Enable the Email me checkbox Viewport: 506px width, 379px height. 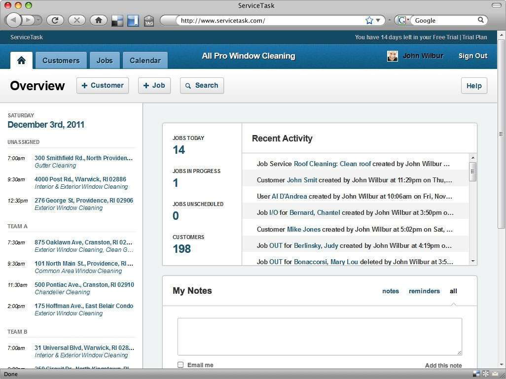point(181,365)
